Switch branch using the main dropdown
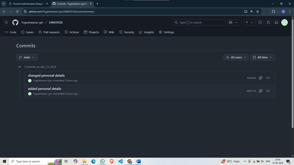This screenshot has height=165, width=294. pos(27,57)
